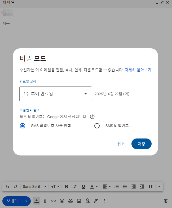Toggle bold text formatting
The height and width of the screenshot is (208, 172).
(x=67, y=187)
